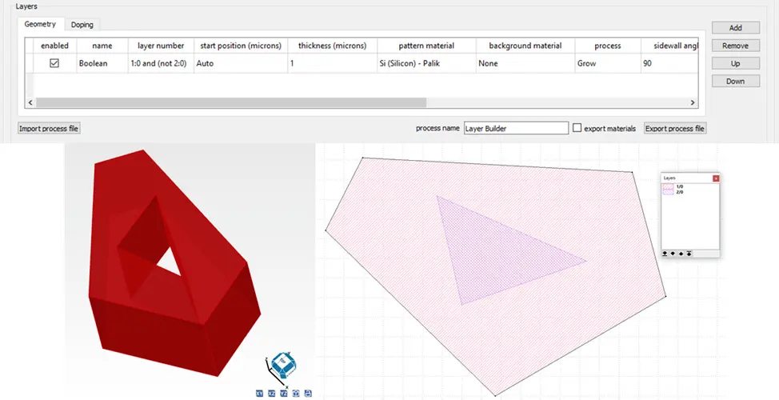Click the 'enabled' column header
The height and width of the screenshot is (400, 779).
pyautogui.click(x=54, y=46)
